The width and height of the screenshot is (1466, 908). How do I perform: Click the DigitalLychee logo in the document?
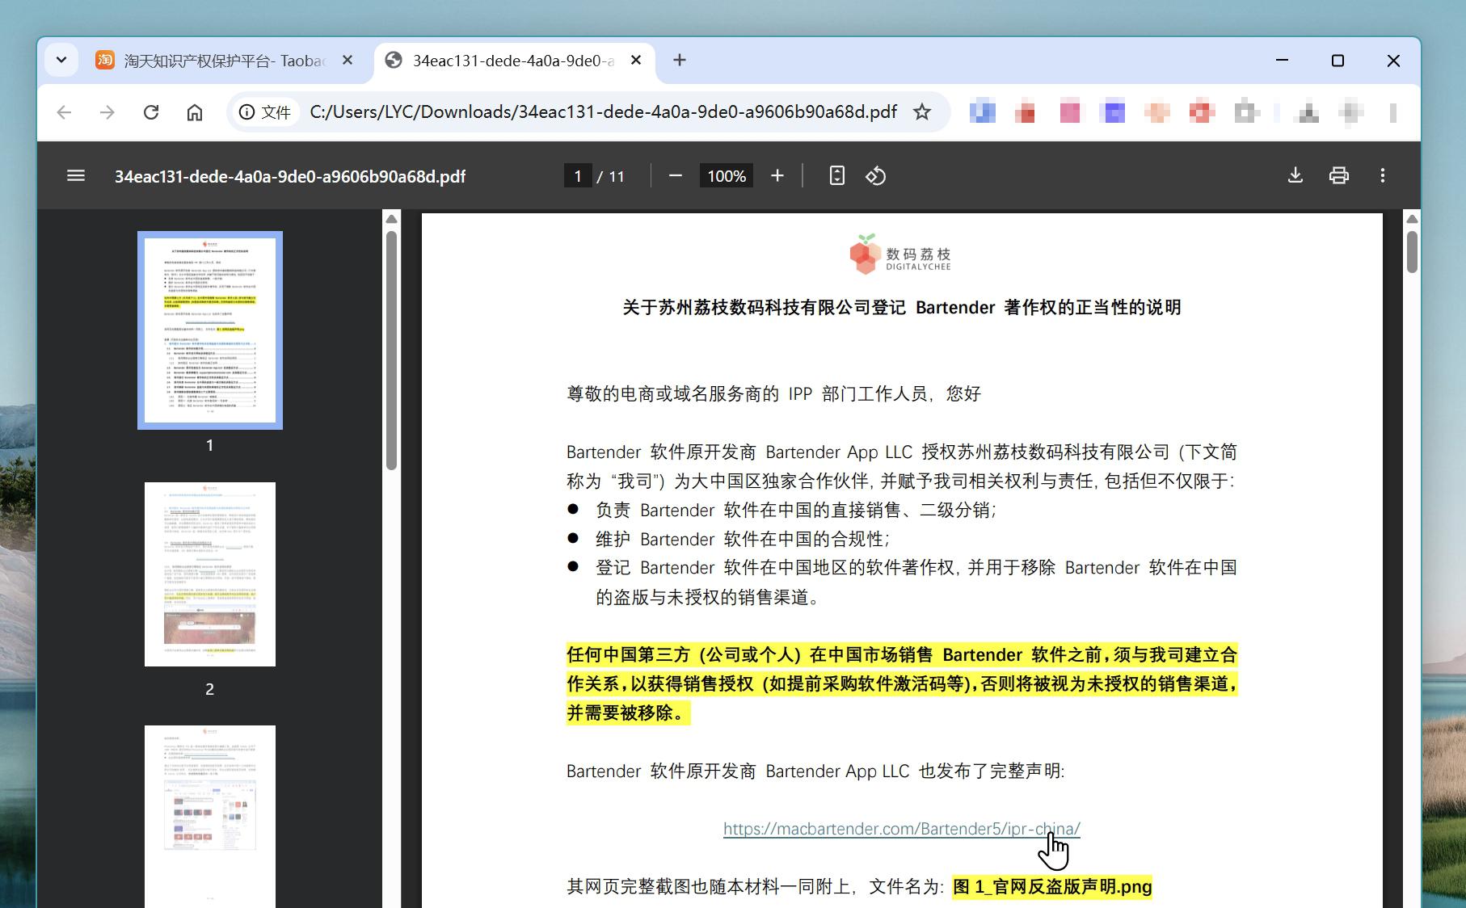click(x=901, y=254)
